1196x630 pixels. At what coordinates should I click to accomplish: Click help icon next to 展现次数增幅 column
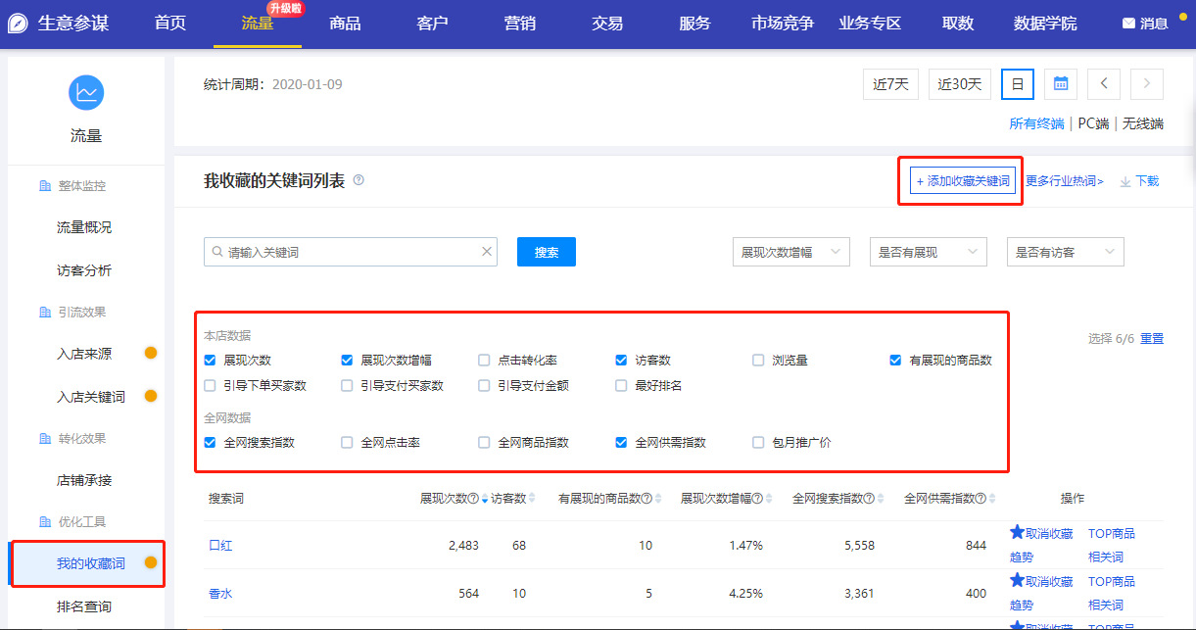pyautogui.click(x=757, y=499)
